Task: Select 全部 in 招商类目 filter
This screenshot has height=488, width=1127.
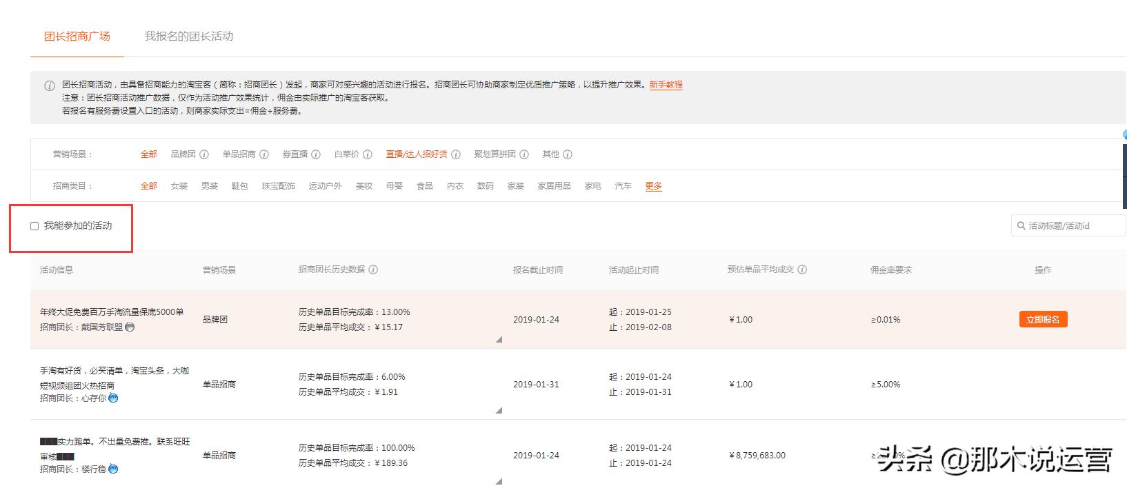Action: coord(149,186)
